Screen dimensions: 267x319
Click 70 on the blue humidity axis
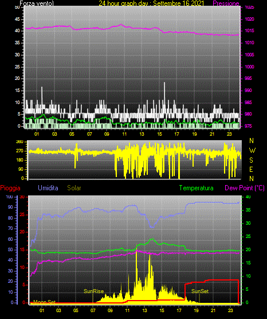[x=10, y=228]
